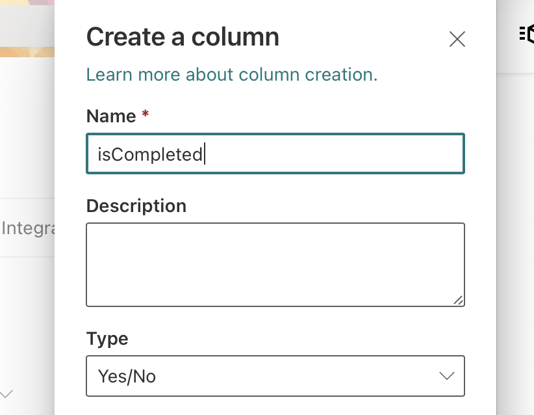The height and width of the screenshot is (415, 534).
Task: Click the down arrow in the Type dropdown
Action: point(446,376)
